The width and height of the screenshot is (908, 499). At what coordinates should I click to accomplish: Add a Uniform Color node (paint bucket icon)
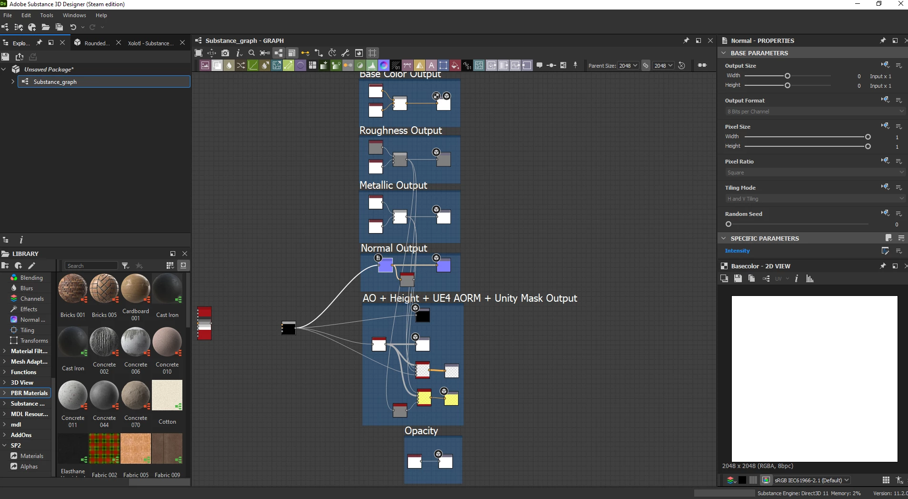(x=455, y=65)
